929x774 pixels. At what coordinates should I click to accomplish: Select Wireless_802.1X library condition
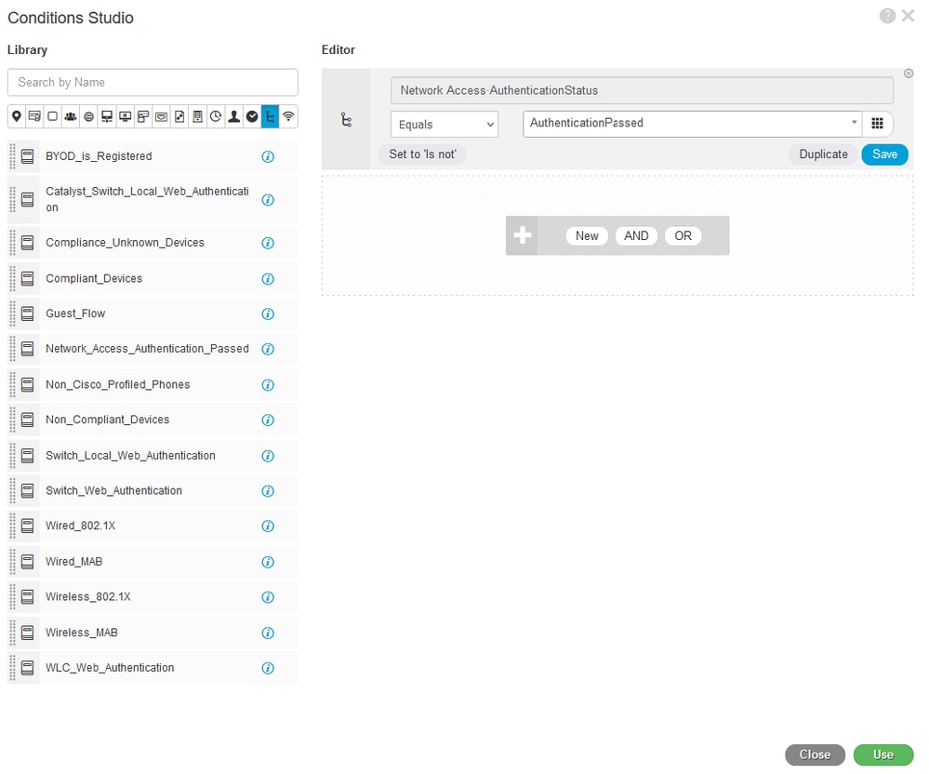pyautogui.click(x=153, y=597)
